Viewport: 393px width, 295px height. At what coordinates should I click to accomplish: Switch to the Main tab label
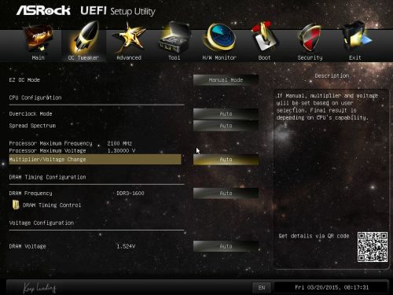(39, 57)
